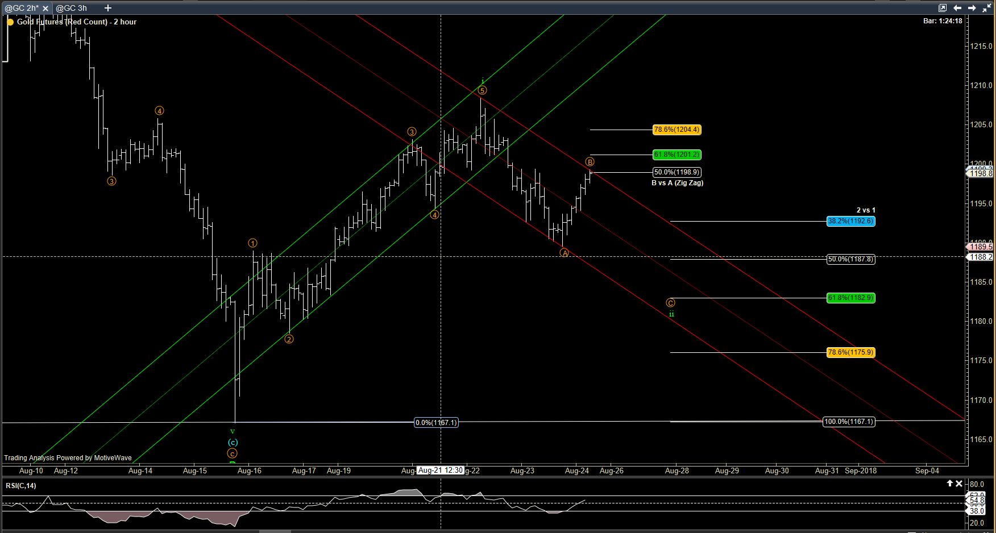Click the B vs A (Zig Zag) text
The image size is (996, 533).
[677, 183]
